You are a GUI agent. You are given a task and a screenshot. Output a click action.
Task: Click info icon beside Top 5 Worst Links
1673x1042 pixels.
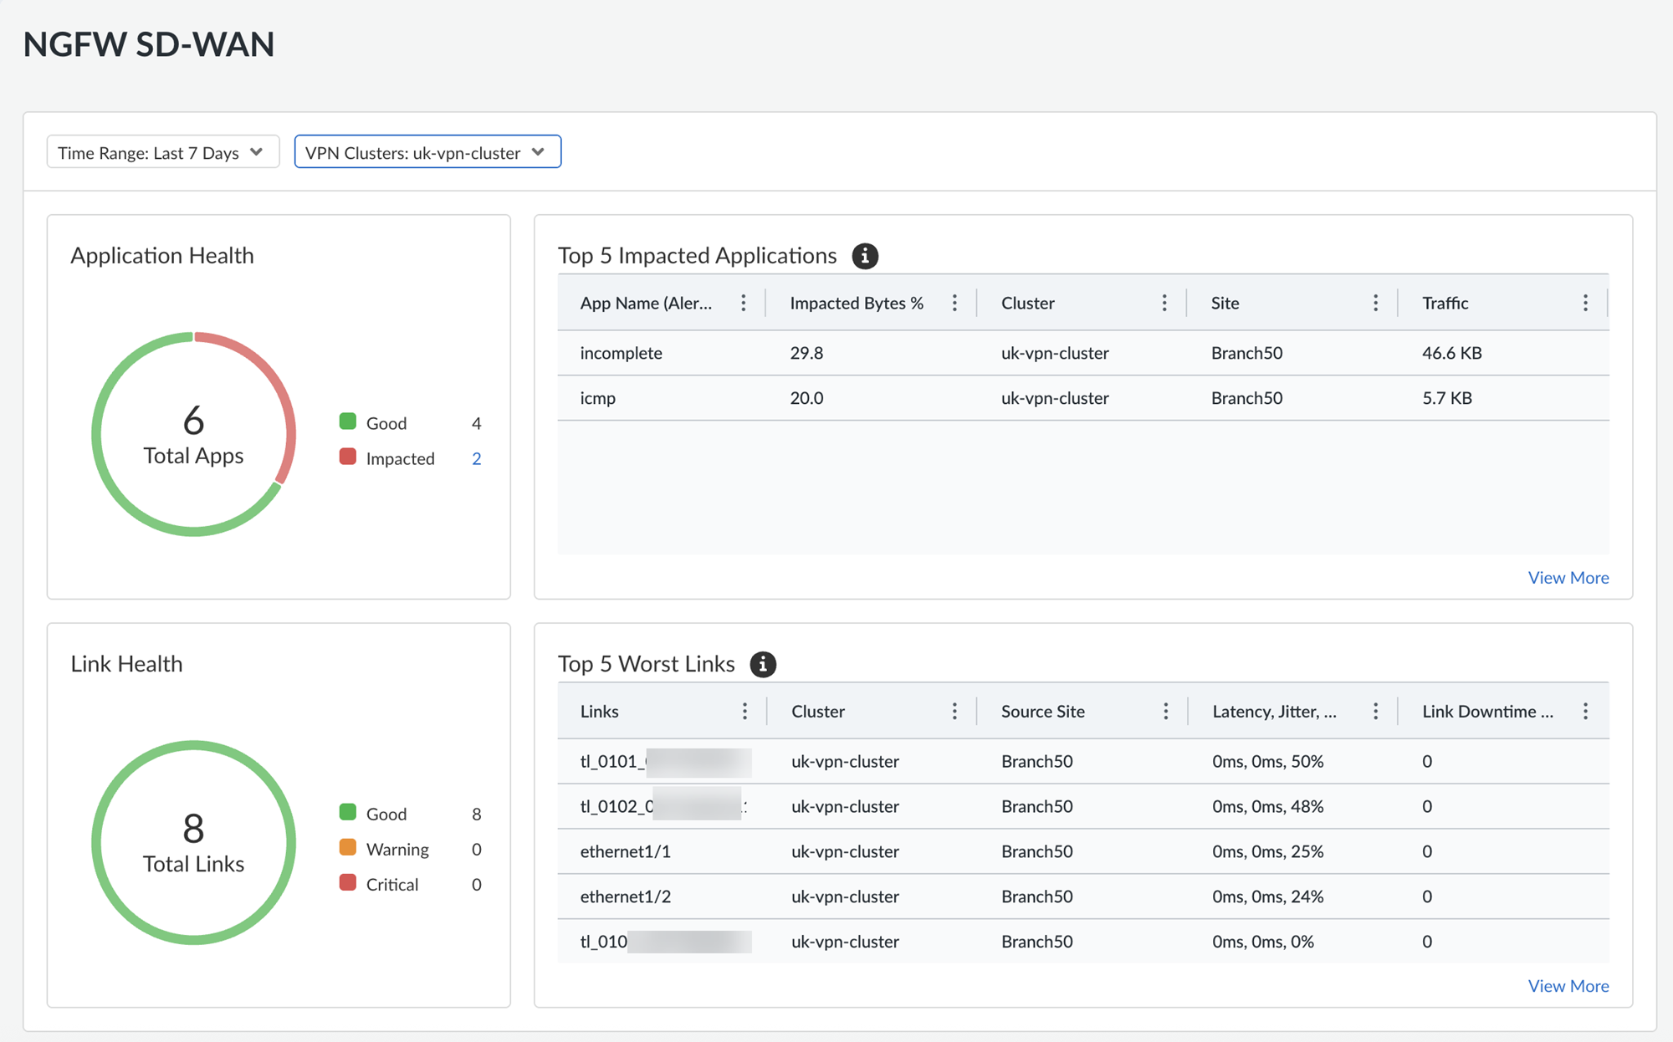[763, 664]
